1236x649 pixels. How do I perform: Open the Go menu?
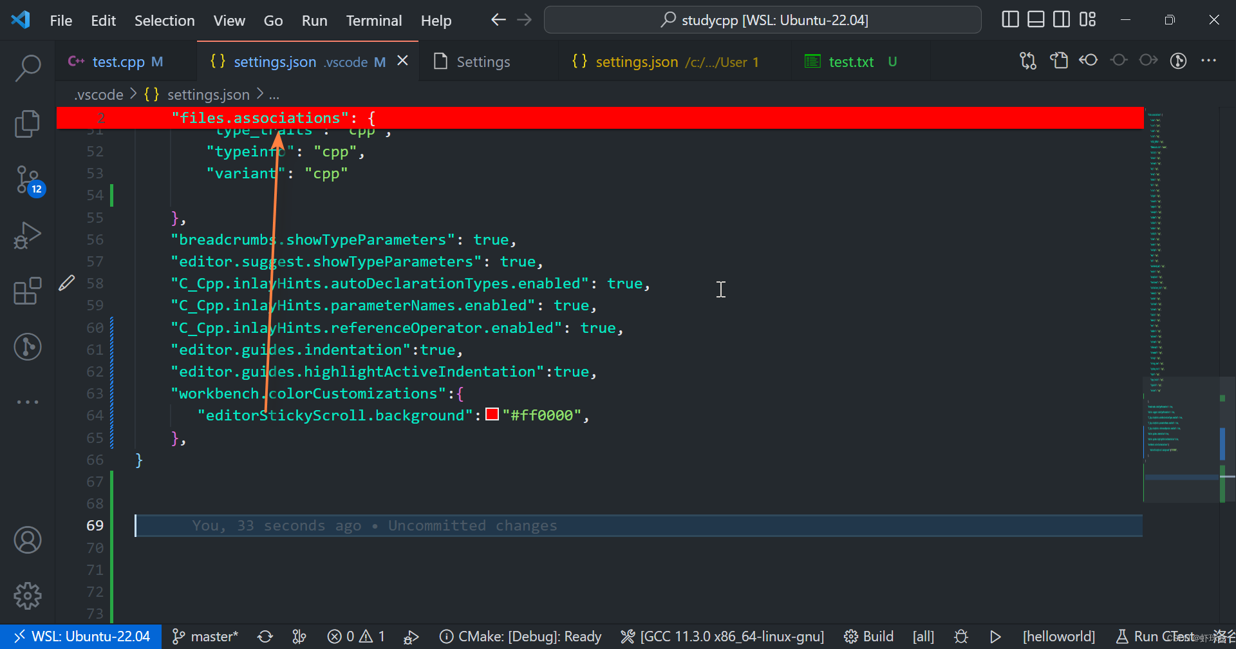pyautogui.click(x=273, y=21)
